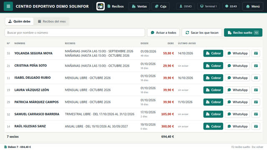267x150 pixels.
Task: Send WhatsApp to Laura Vázquez León
Action: (x=237, y=90)
